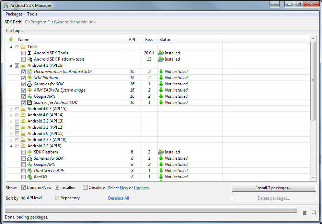Click the SDK Path text field
This screenshot has height=224, width=322.
tap(60, 22)
